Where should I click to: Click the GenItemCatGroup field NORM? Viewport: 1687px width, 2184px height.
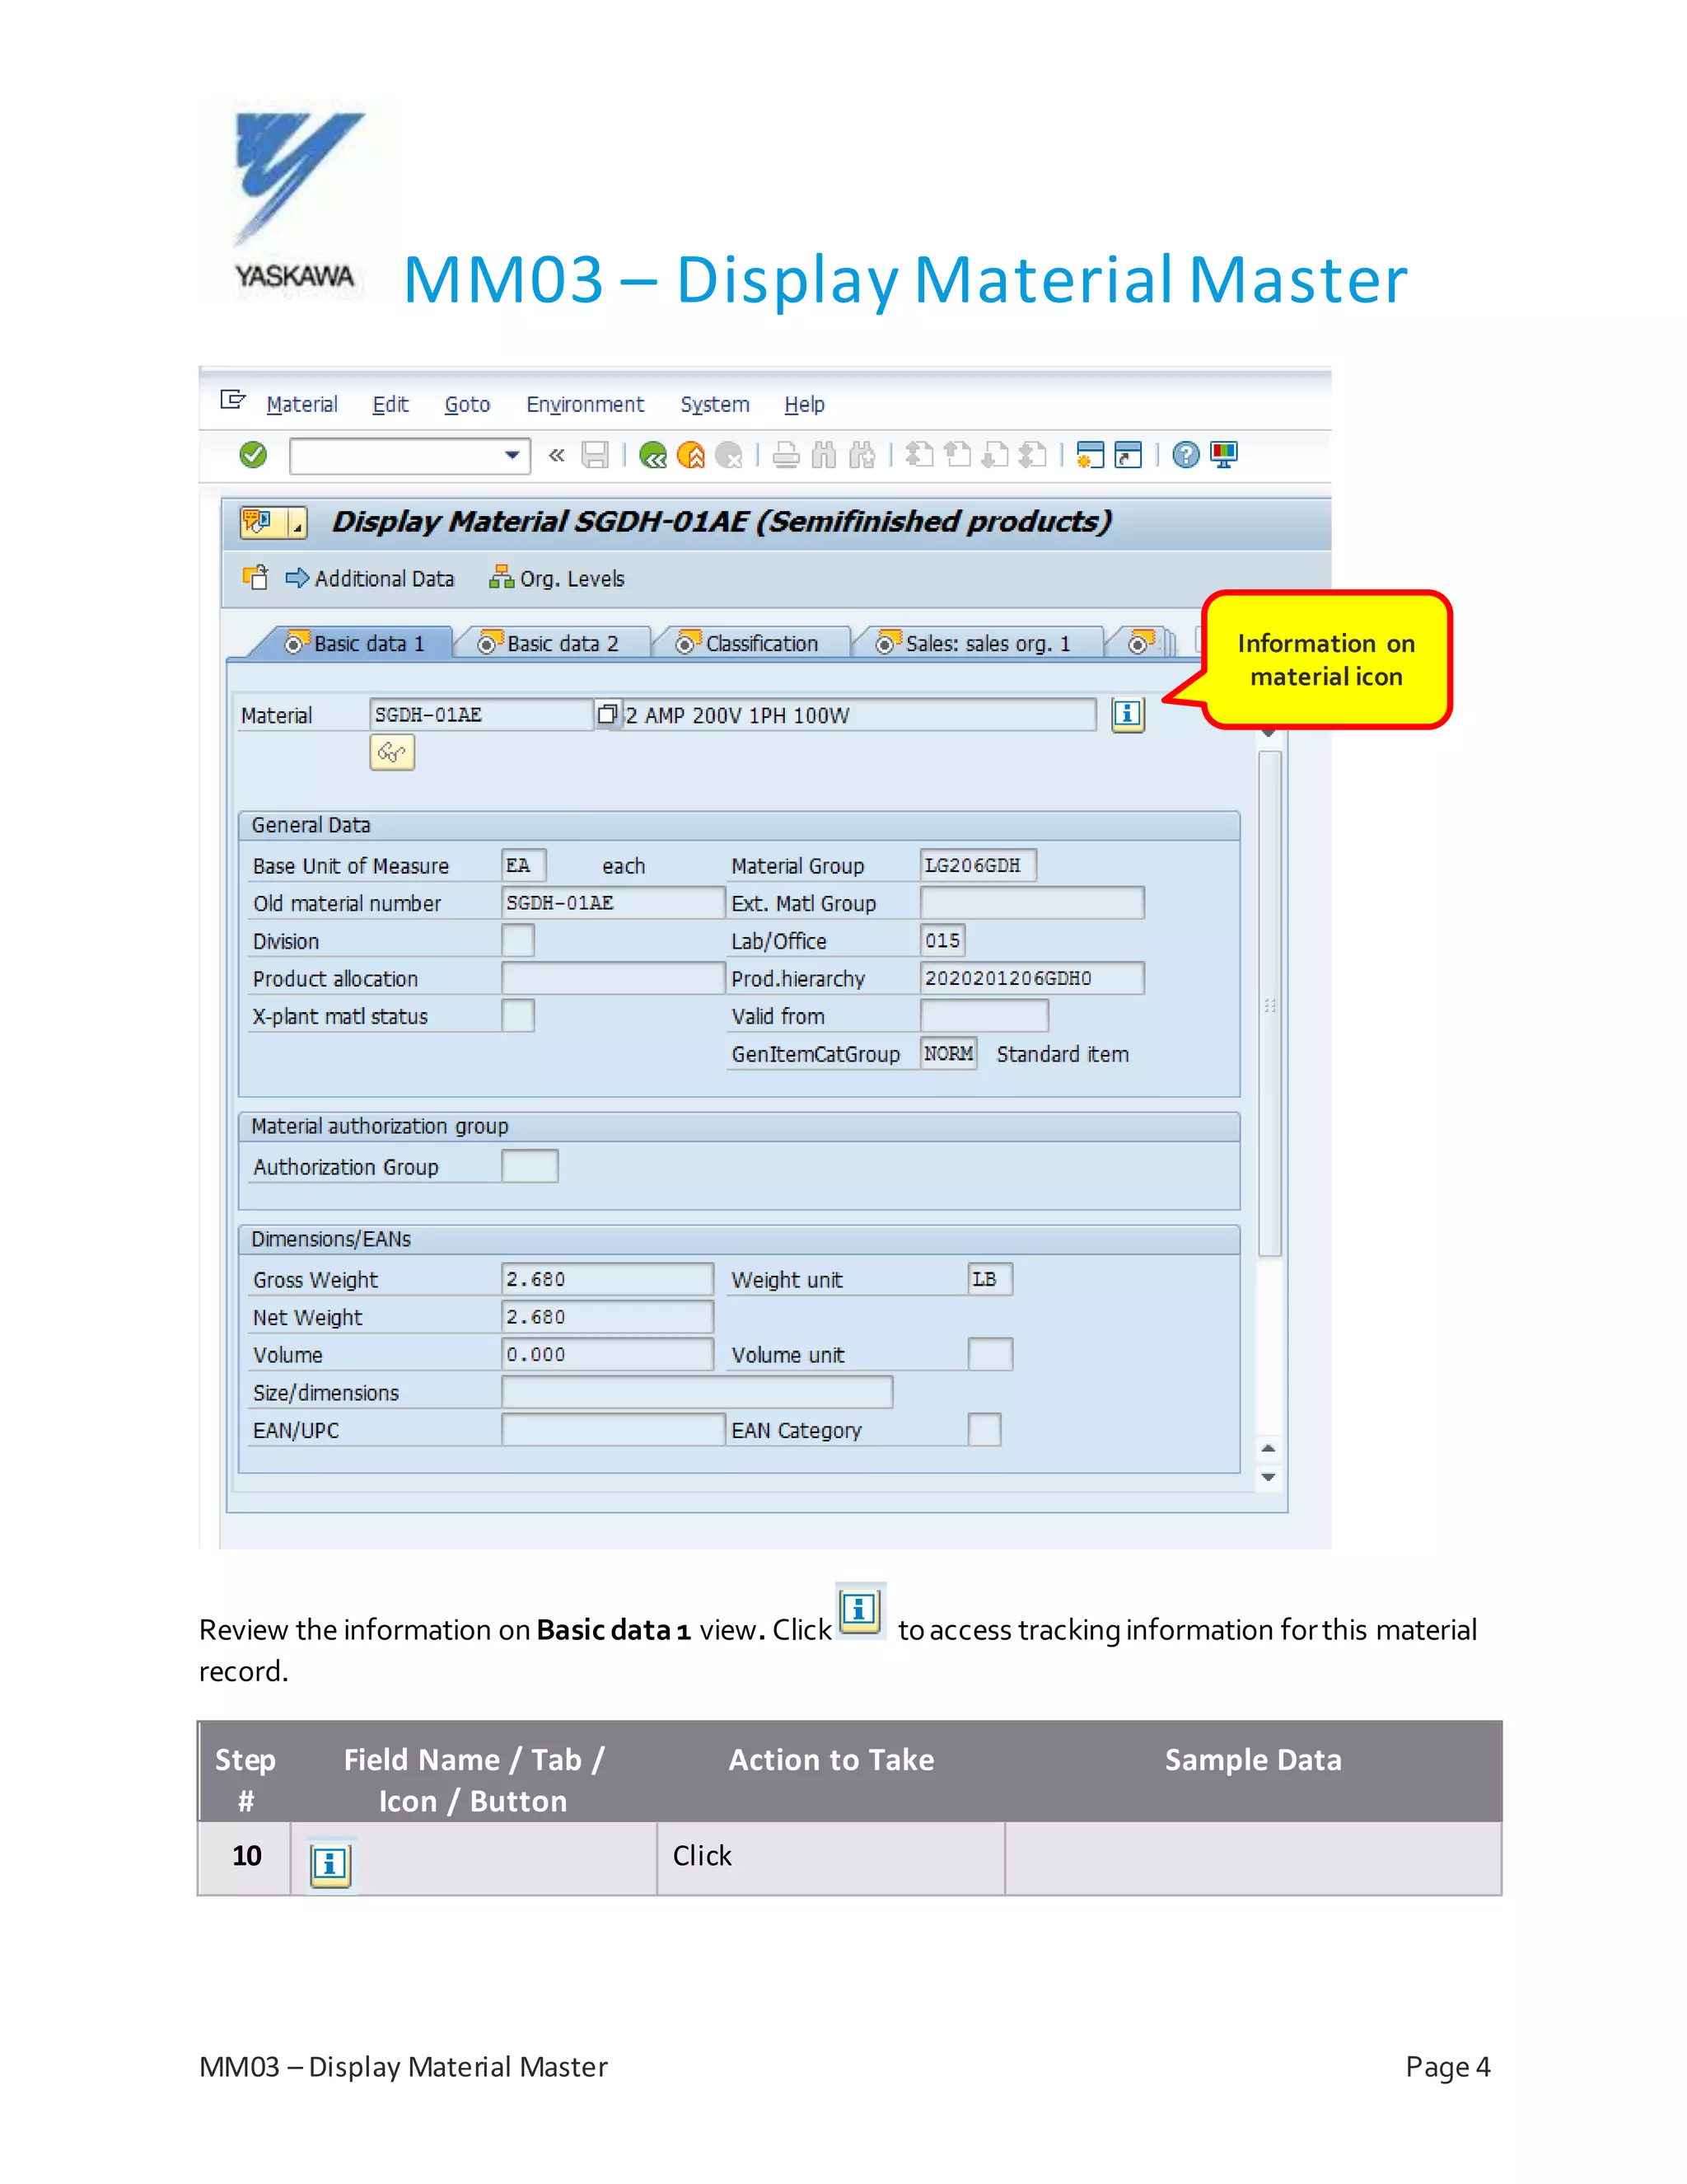pos(948,1054)
